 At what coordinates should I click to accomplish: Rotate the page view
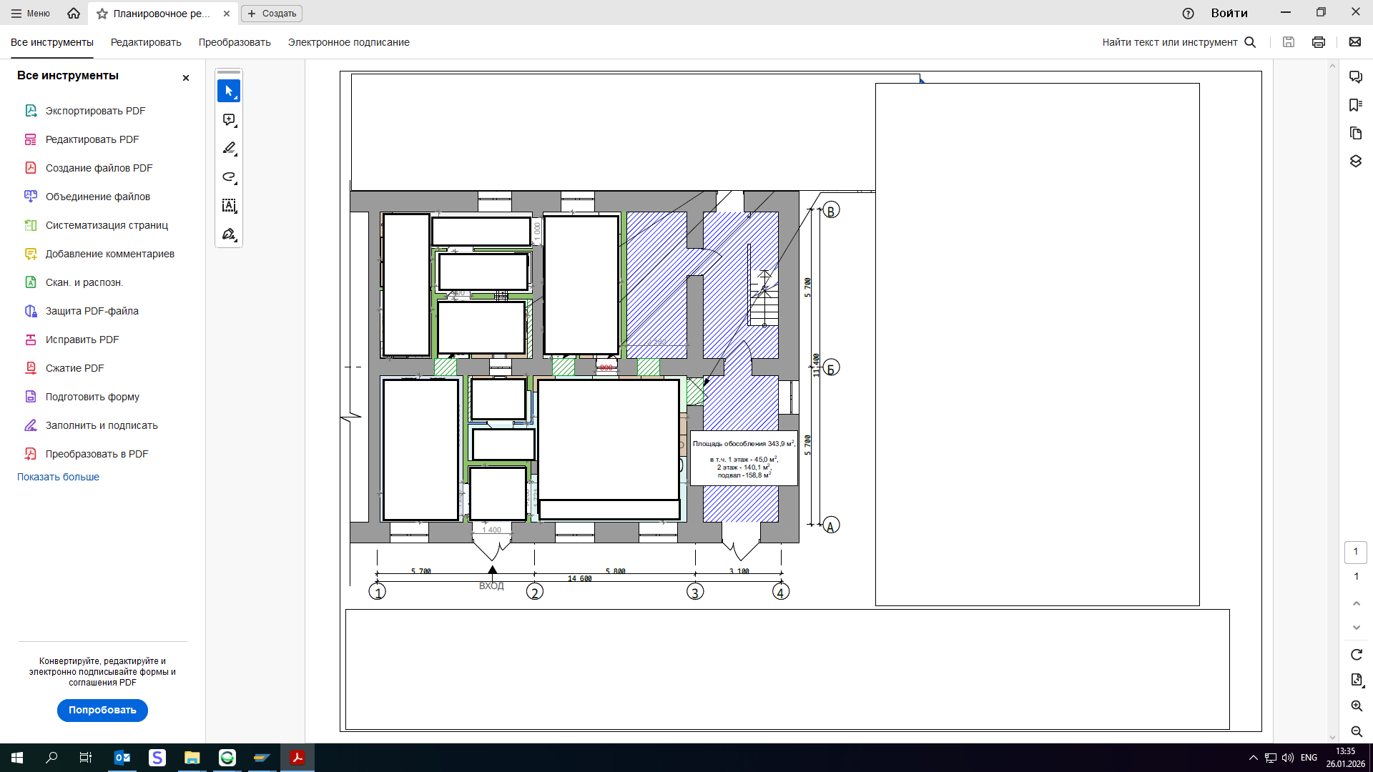(1357, 655)
